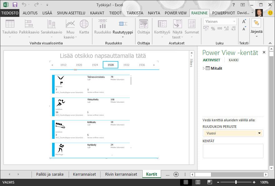
Task: Expand the Mitalit table tree
Action: 204,68
